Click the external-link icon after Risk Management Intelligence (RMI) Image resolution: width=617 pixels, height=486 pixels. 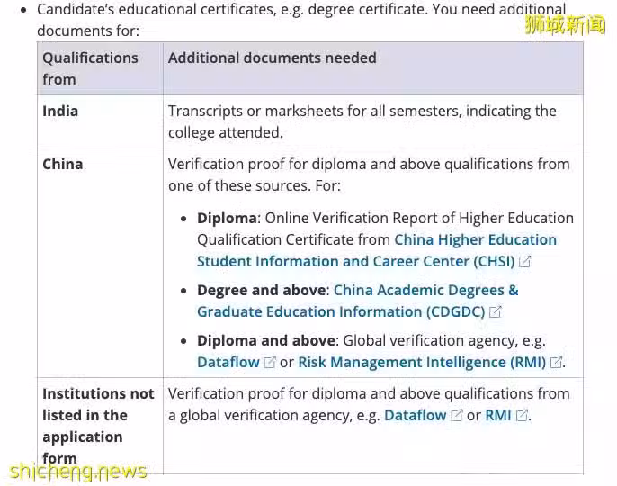556,363
